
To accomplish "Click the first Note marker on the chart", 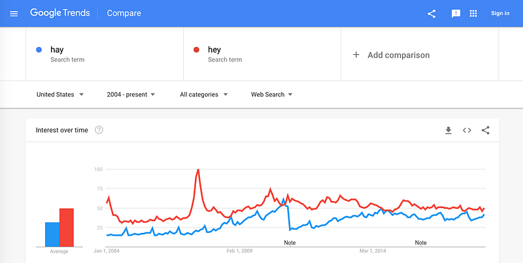I will [290, 243].
